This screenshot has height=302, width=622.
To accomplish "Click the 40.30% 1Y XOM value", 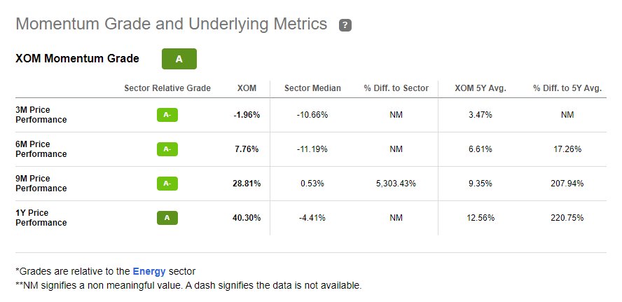I will pyautogui.click(x=247, y=218).
